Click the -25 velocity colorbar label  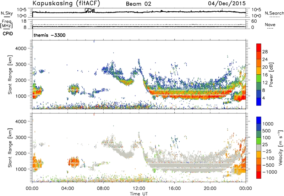[x=267, y=151]
